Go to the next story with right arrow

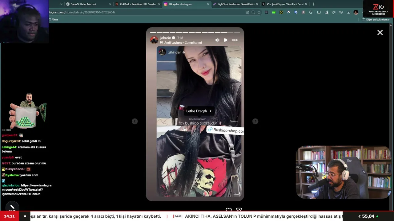click(255, 122)
